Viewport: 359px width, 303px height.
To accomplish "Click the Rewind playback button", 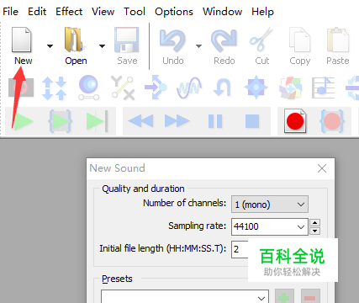I will pos(140,121).
